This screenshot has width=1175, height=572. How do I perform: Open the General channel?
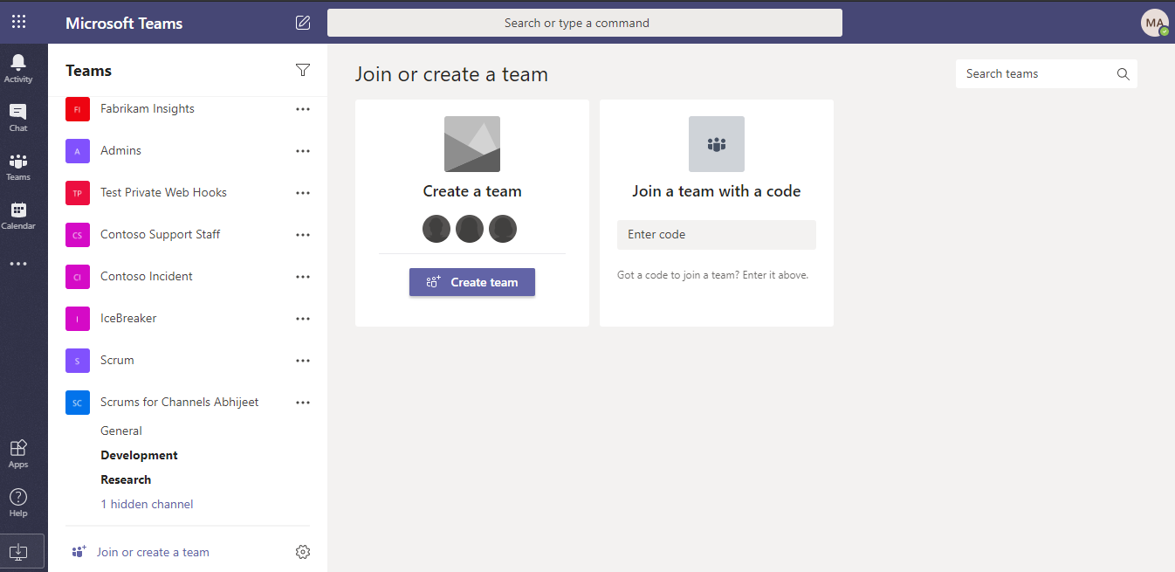coord(121,431)
